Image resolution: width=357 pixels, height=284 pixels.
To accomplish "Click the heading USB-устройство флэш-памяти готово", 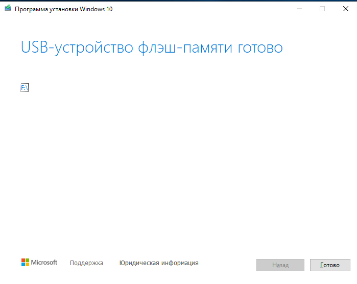I will click(152, 48).
